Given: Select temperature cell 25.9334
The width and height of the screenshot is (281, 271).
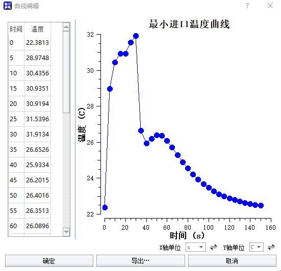Looking at the screenshot, I should [x=37, y=165].
